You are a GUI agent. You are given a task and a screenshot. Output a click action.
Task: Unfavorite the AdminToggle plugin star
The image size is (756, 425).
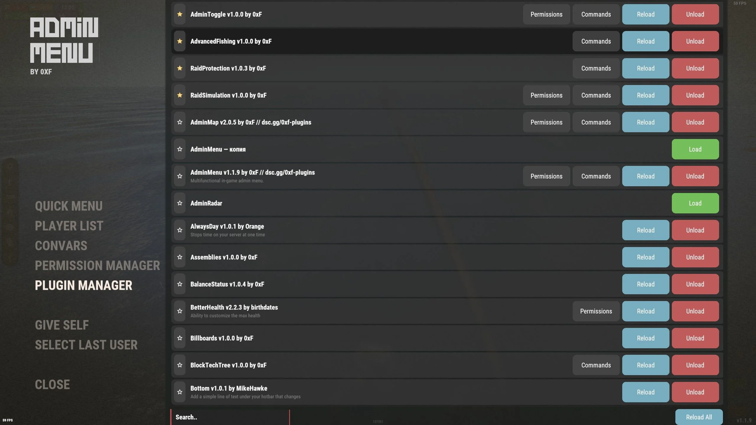pyautogui.click(x=180, y=14)
